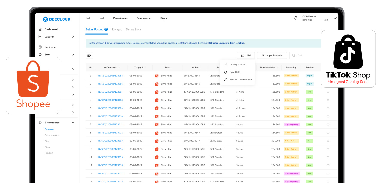This screenshot has height=183, width=380.
Task: Switch to the Riwayat tab
Action: coord(117,30)
